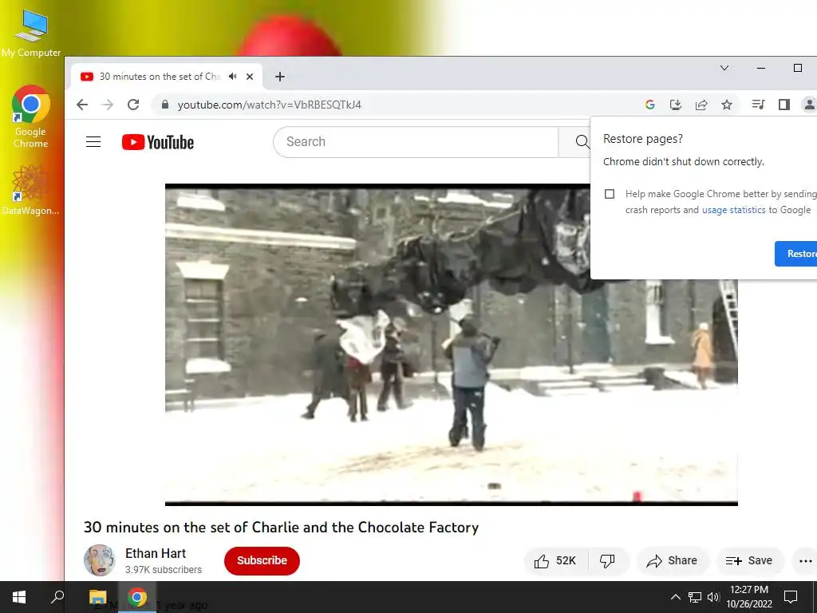This screenshot has width=817, height=613.
Task: Open Chrome side panel icon
Action: pos(784,105)
